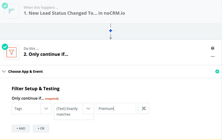Click the green checkmark on the filter step
This screenshot has width=222, height=140.
[x=5, y=47]
